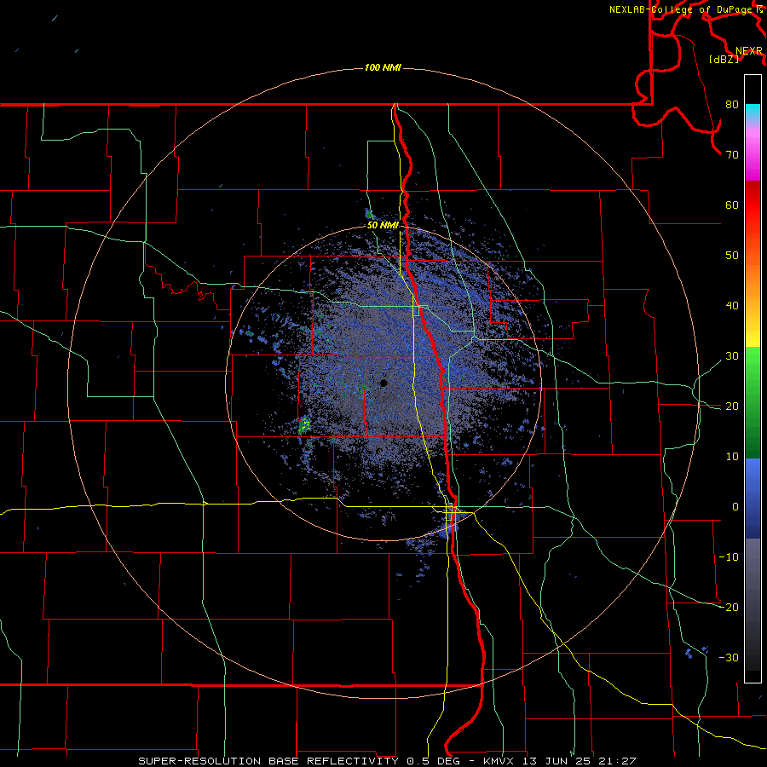Click the "50 NMI" range ring label
This screenshot has height=767, width=767.
point(383,226)
